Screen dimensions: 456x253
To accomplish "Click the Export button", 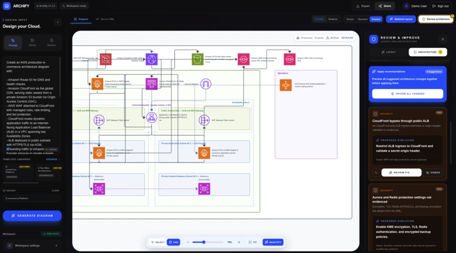I will click(363, 6).
